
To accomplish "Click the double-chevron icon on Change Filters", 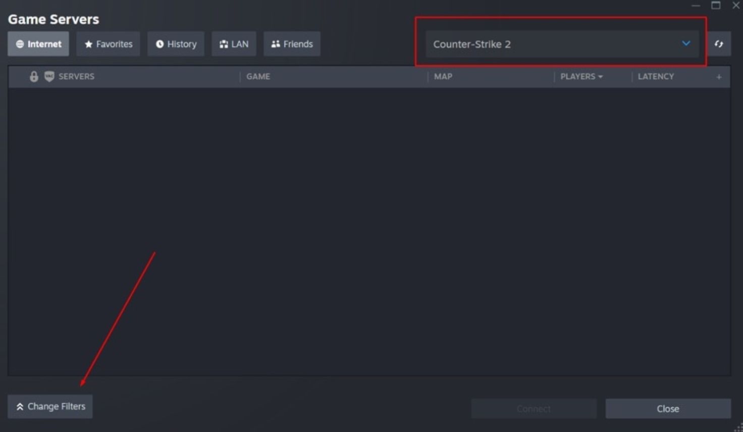I will click(x=21, y=406).
